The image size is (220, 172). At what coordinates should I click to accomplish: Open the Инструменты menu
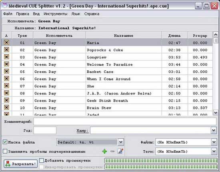56,14
